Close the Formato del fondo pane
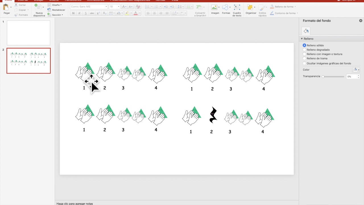 click(x=361, y=20)
